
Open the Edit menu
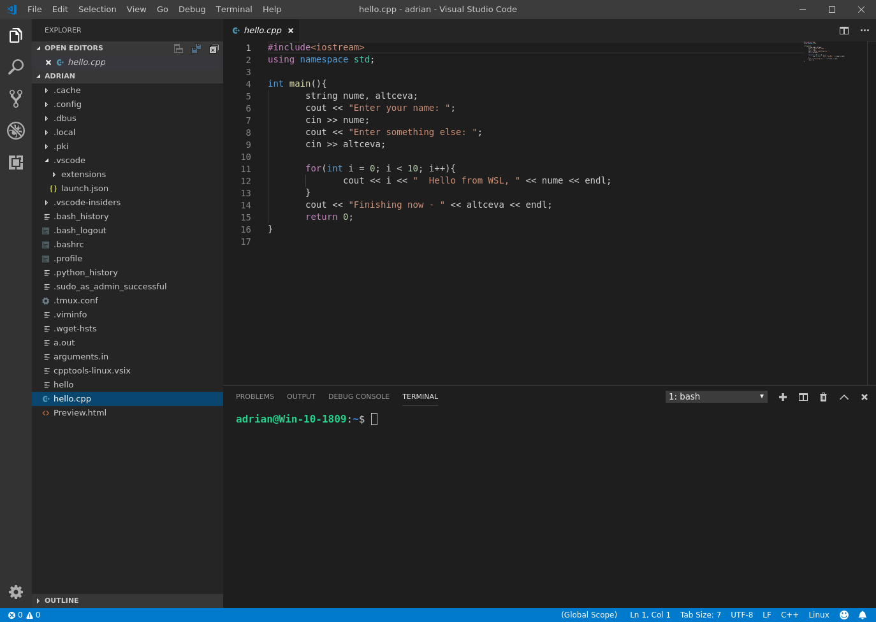(x=60, y=9)
